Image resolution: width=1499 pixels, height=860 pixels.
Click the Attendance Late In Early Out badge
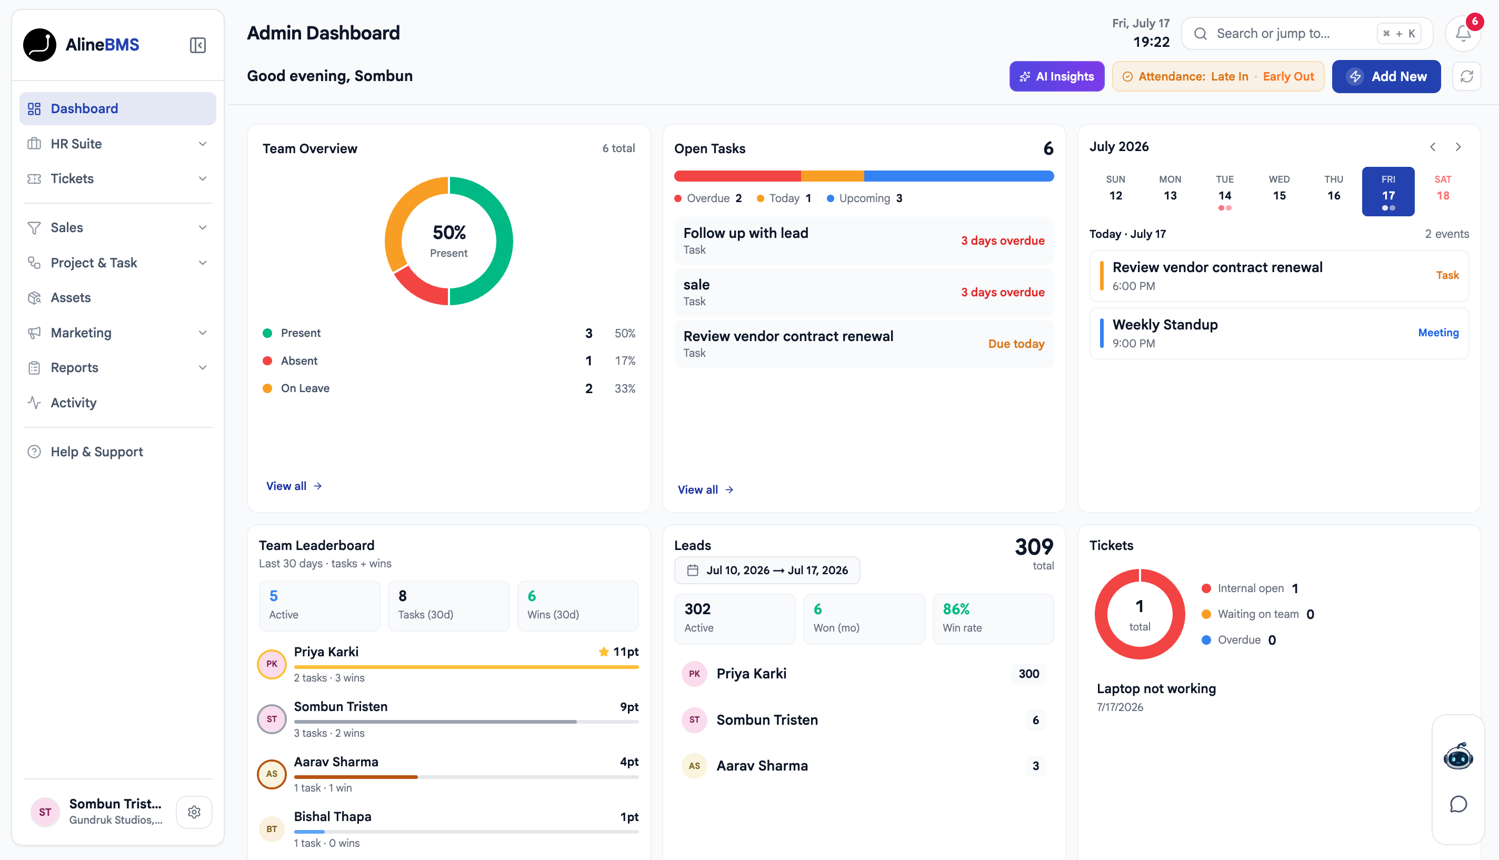[x=1218, y=76]
